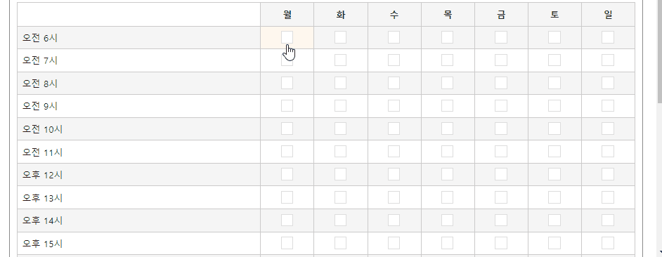Check the 월 checkbox at 오후 13시
This screenshot has height=257, width=662.
287,197
